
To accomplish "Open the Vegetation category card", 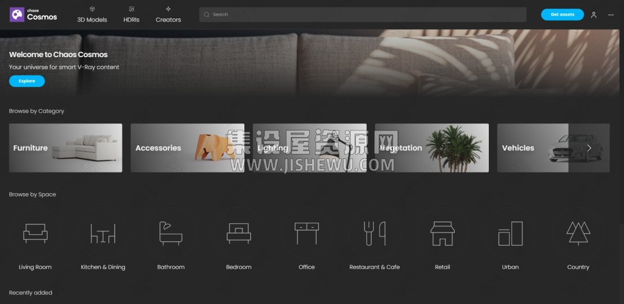I will pyautogui.click(x=432, y=148).
